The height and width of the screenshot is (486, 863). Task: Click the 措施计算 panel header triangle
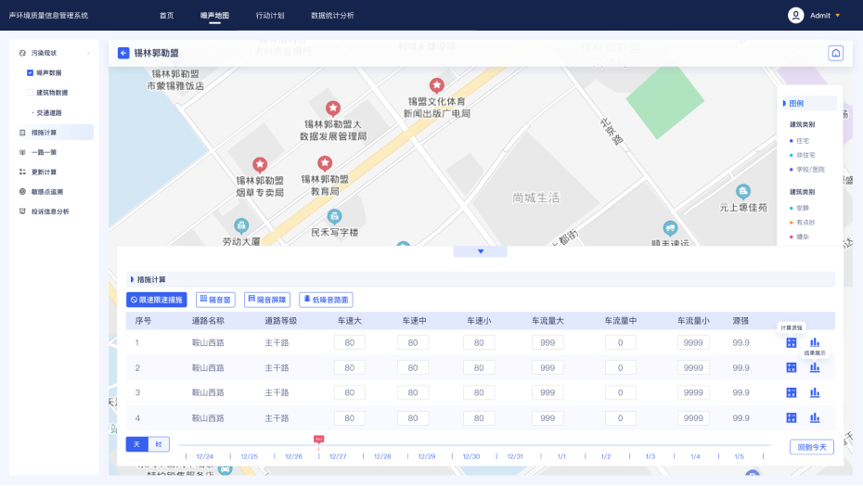coord(132,279)
